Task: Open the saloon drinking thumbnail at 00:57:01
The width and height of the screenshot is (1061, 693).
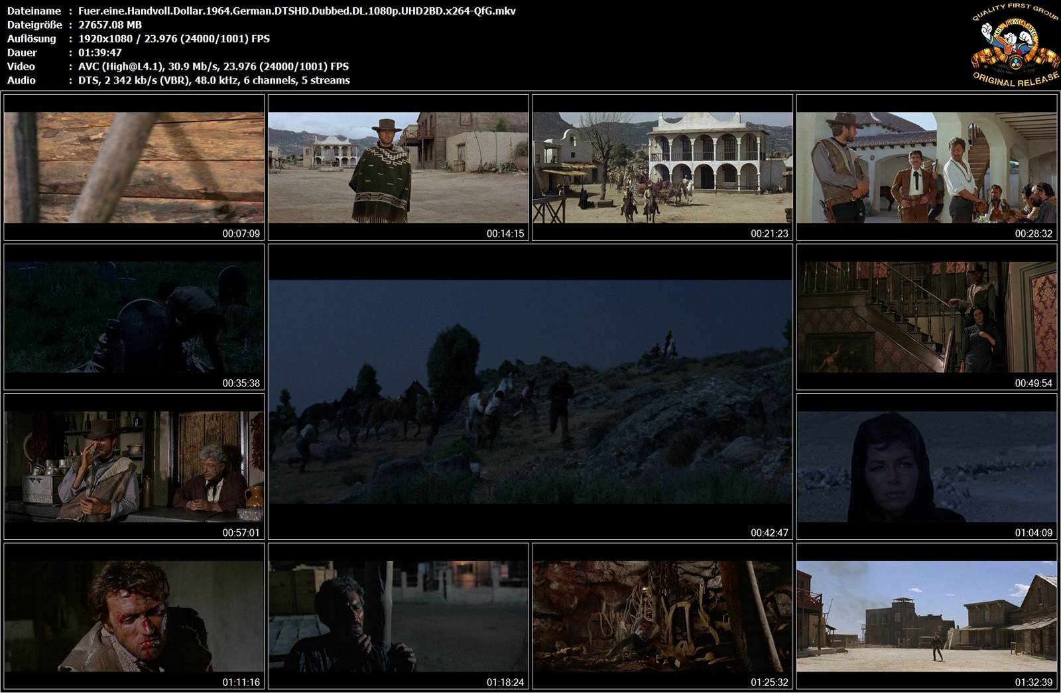Action: (134, 466)
